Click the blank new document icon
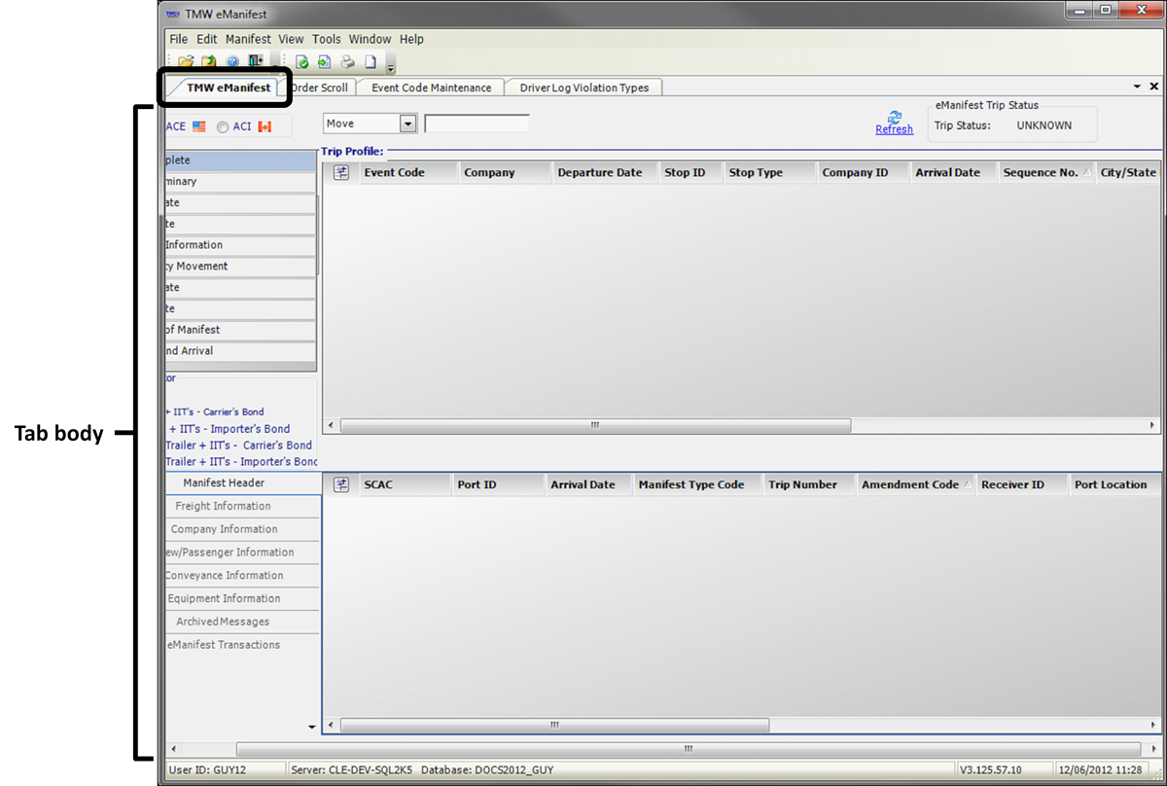 click(x=371, y=62)
